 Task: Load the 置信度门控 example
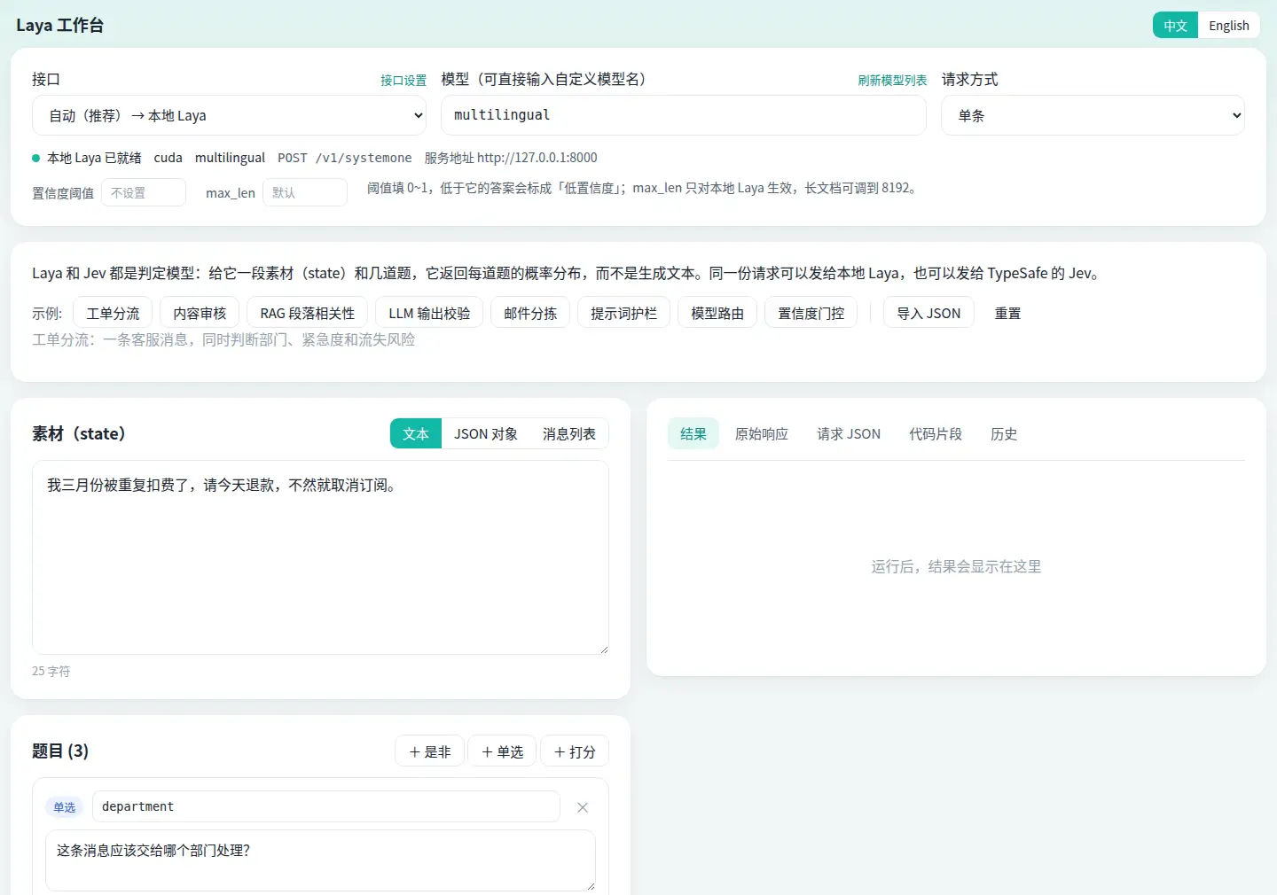click(811, 313)
